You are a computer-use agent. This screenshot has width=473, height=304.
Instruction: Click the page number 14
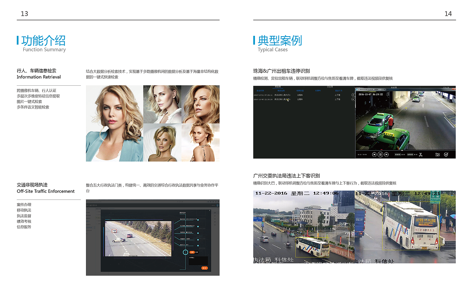[x=448, y=14]
